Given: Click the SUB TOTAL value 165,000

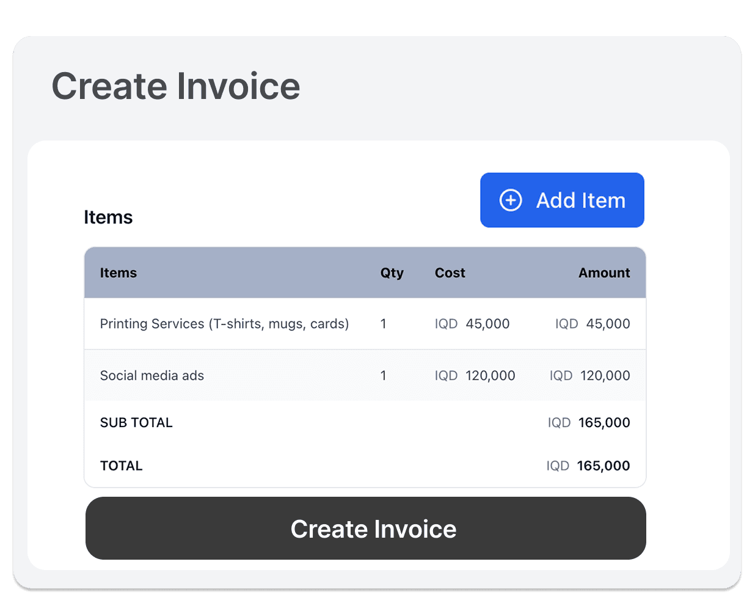Looking at the screenshot, I should [x=604, y=423].
